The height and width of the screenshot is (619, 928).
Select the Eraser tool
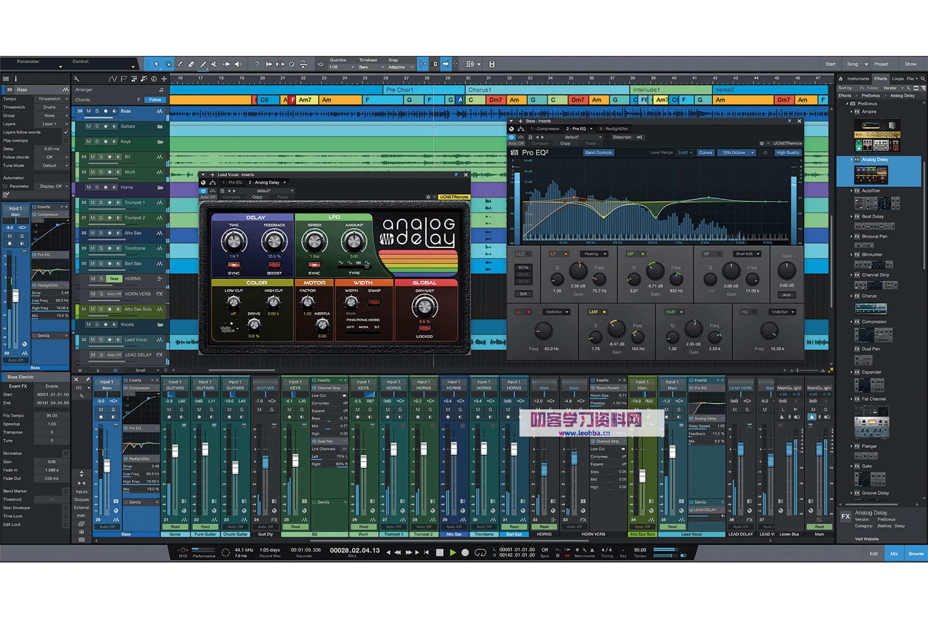click(x=191, y=64)
